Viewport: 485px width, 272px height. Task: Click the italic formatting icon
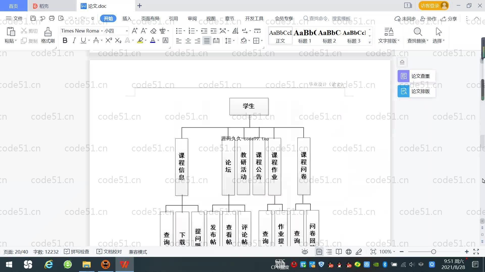74,41
